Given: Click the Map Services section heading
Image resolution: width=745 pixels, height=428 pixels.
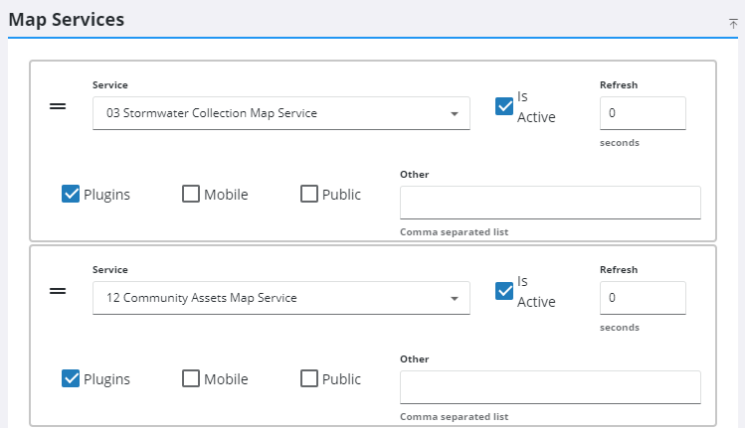Looking at the screenshot, I should [x=67, y=20].
